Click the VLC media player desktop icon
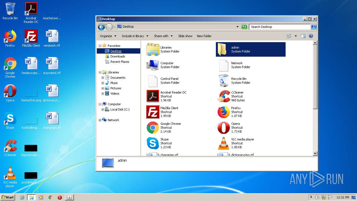Image resolution: width=357 pixels, height=201 pixels. tap(10, 177)
